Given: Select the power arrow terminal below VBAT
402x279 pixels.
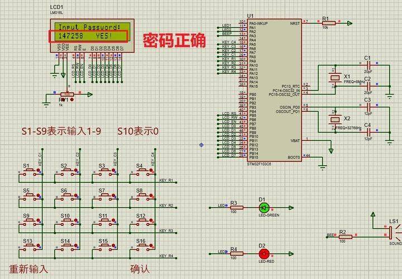Looking at the screenshot, I should coord(331,150).
